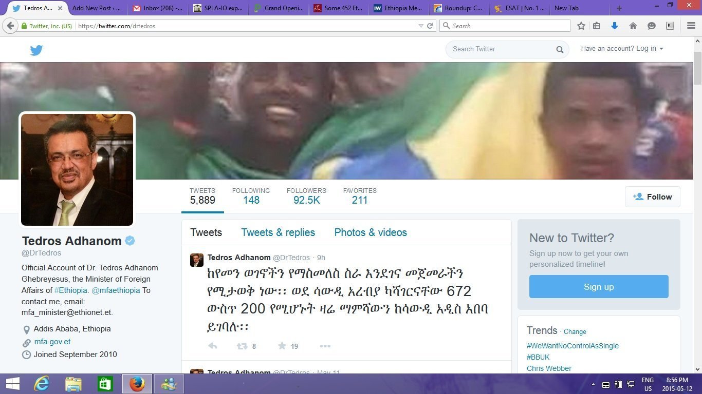Click the verified badge beside Tedros Adhanom

130,241
